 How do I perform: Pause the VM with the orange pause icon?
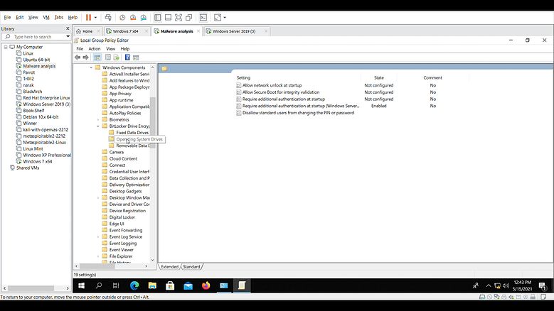88,17
